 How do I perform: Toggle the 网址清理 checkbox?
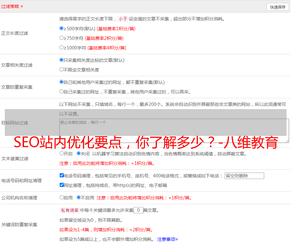click(x=62, y=185)
